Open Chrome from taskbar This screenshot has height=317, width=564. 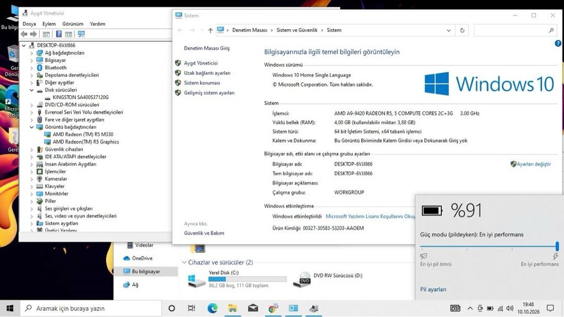tap(273, 308)
